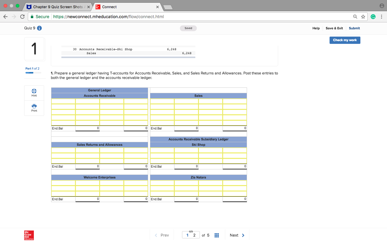Click 'Accounts Receivable Subsidiary Ledger' header
Viewport: 387px width, 242px height.
198,139
